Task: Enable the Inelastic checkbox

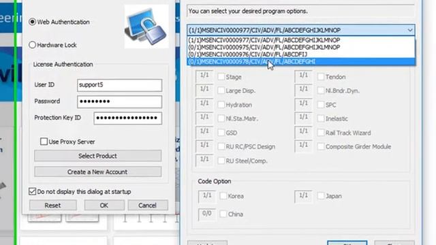Action: 321,118
